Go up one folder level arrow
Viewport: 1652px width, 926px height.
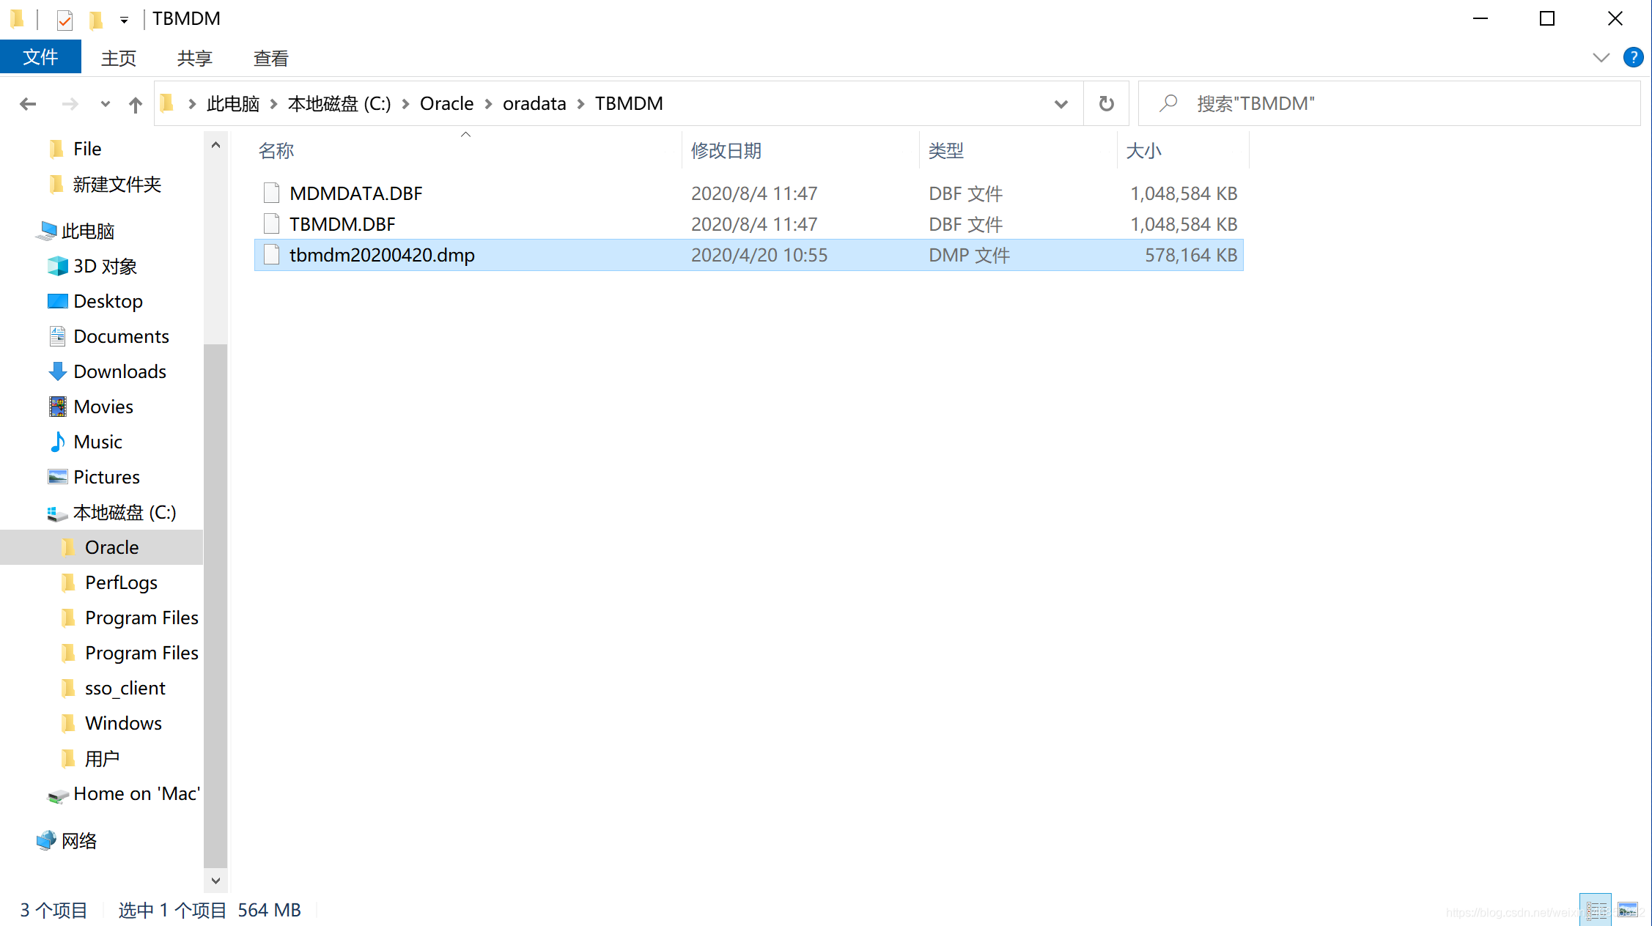tap(135, 104)
